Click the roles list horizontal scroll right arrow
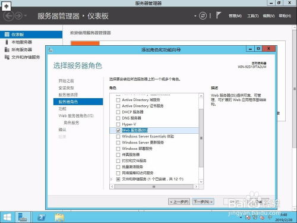 pos(196,187)
